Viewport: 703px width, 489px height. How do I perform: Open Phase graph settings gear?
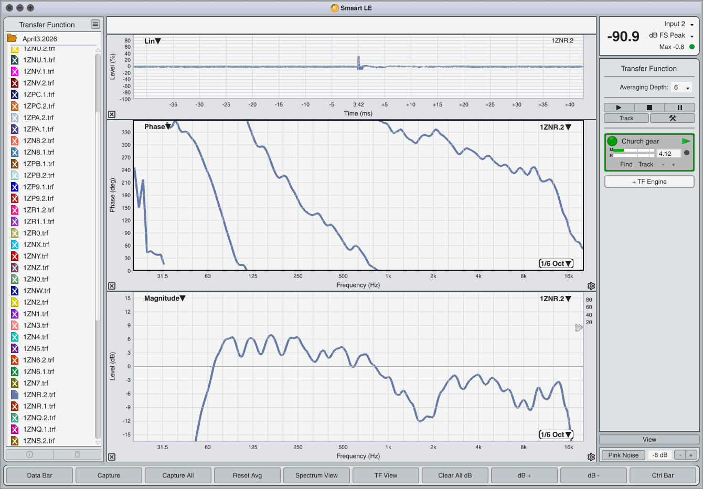point(591,286)
